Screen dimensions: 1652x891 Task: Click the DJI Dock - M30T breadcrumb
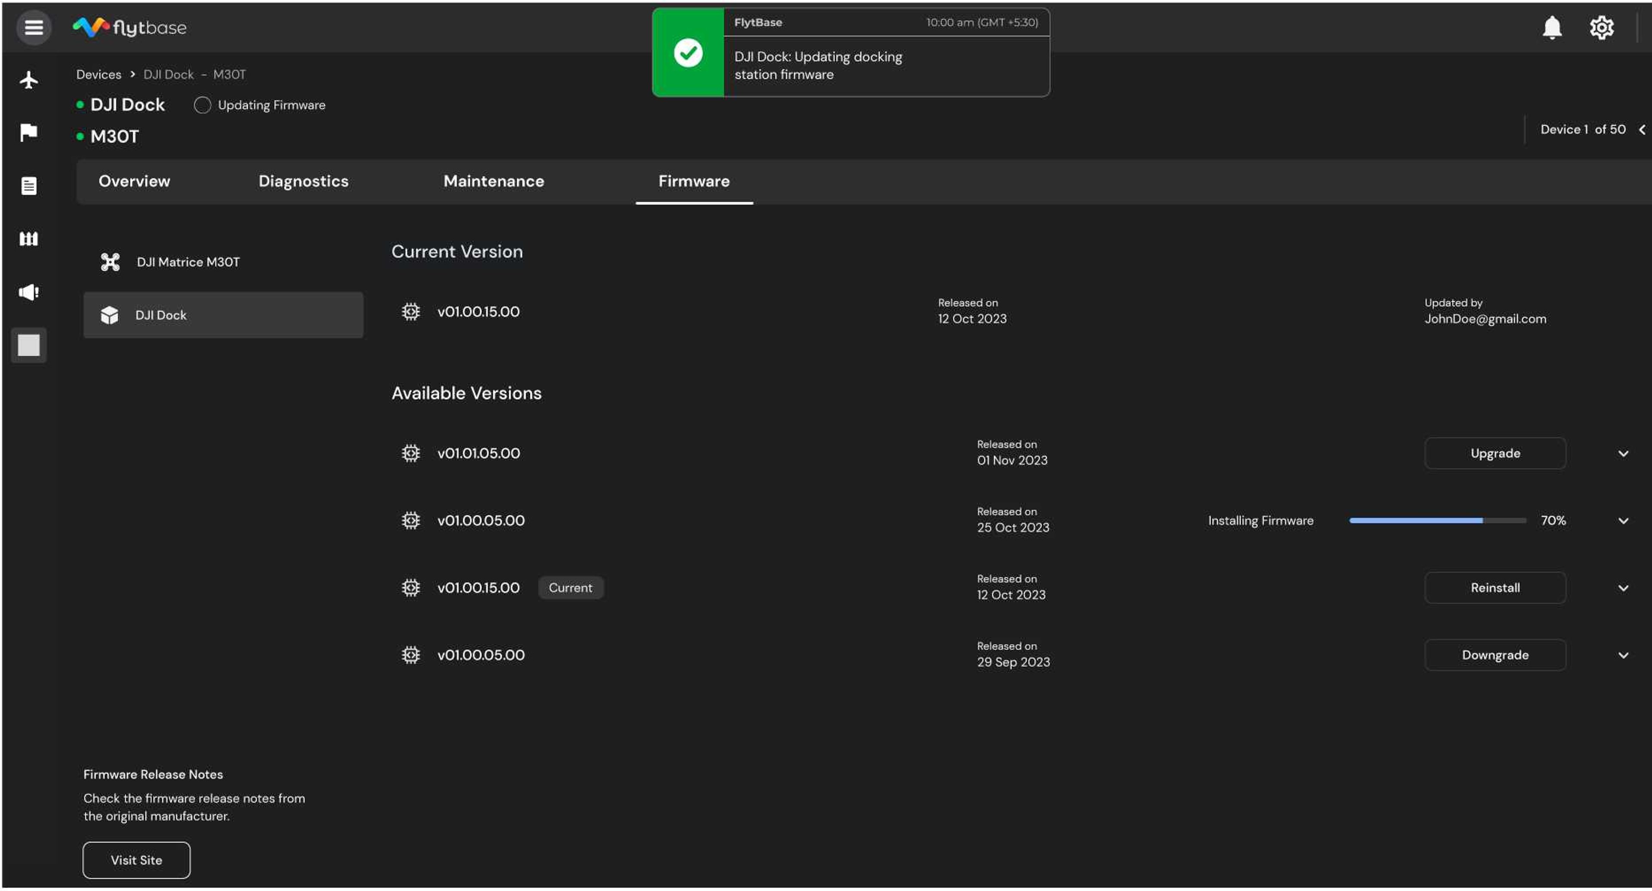[x=194, y=74]
